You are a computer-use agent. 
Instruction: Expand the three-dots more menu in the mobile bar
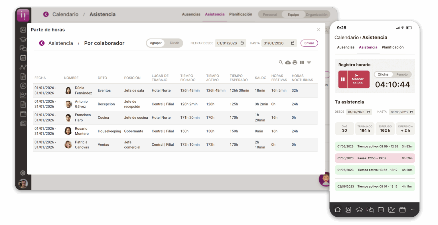pos(413,210)
